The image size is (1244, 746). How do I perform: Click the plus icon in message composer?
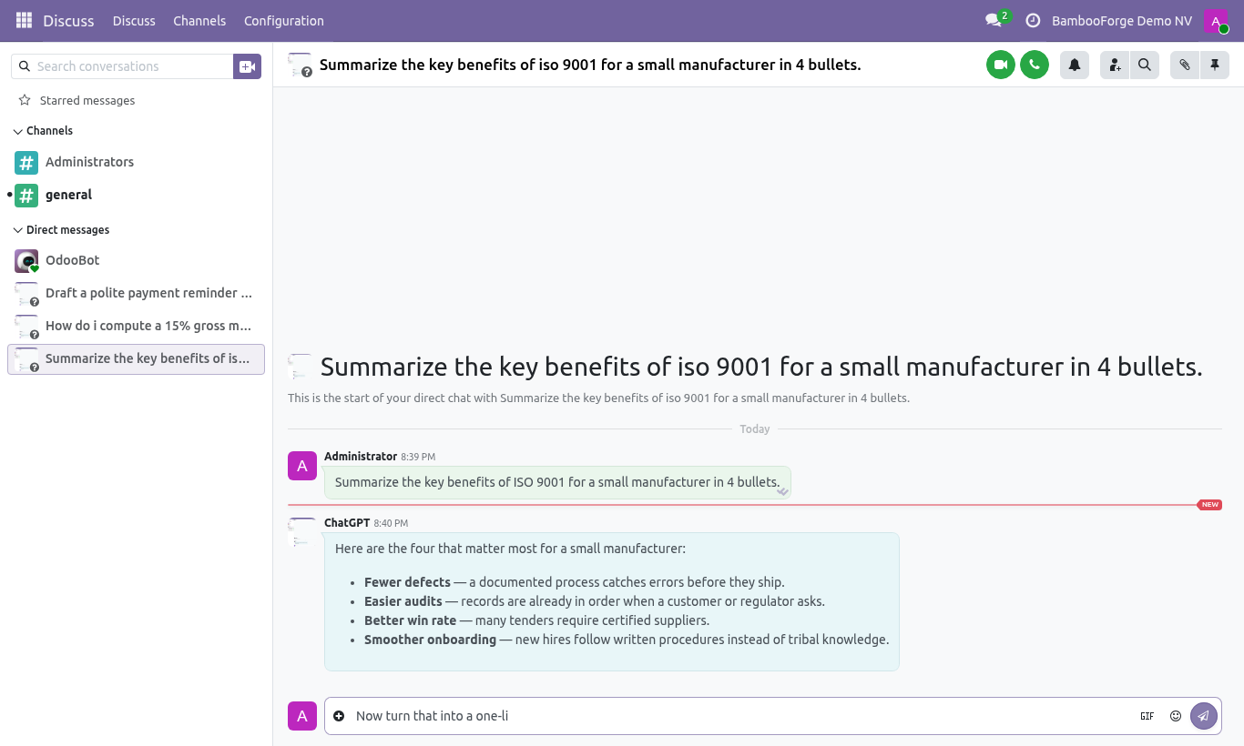point(339,716)
